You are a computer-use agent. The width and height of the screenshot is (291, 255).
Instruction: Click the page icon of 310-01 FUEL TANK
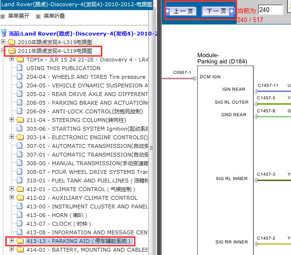pos(20,180)
